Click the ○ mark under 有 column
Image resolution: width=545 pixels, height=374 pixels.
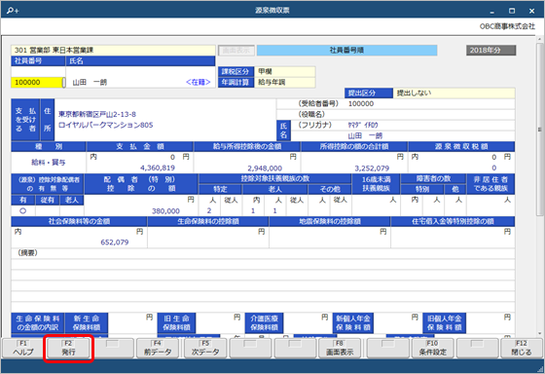coord(23,210)
